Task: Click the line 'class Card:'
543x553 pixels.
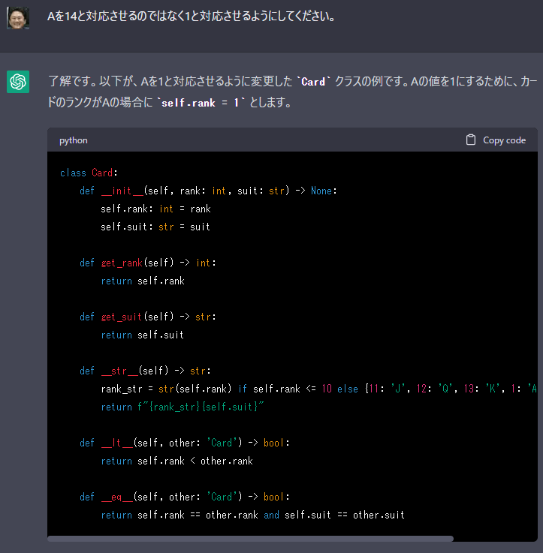Action: (89, 173)
